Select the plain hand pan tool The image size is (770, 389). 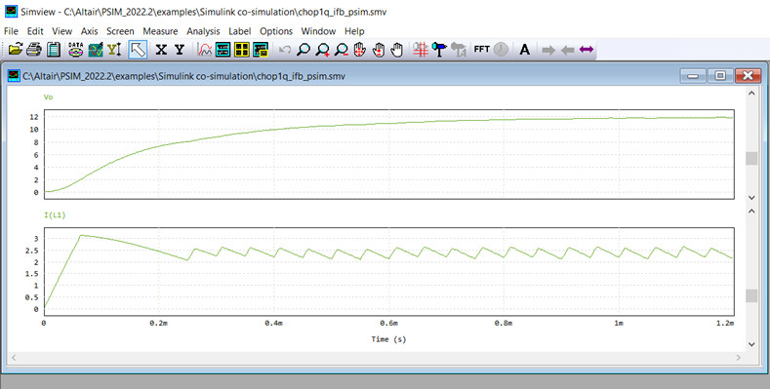tap(397, 50)
